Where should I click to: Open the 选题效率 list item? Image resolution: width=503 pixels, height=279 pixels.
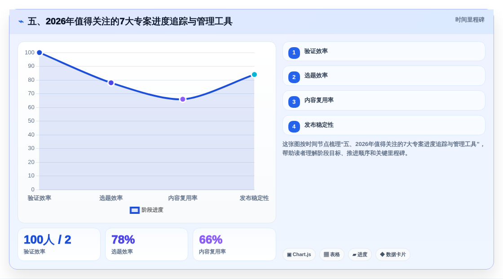click(384, 76)
